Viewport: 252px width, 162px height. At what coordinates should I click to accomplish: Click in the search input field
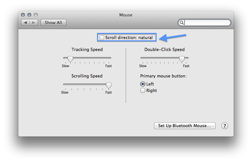[x=207, y=23]
